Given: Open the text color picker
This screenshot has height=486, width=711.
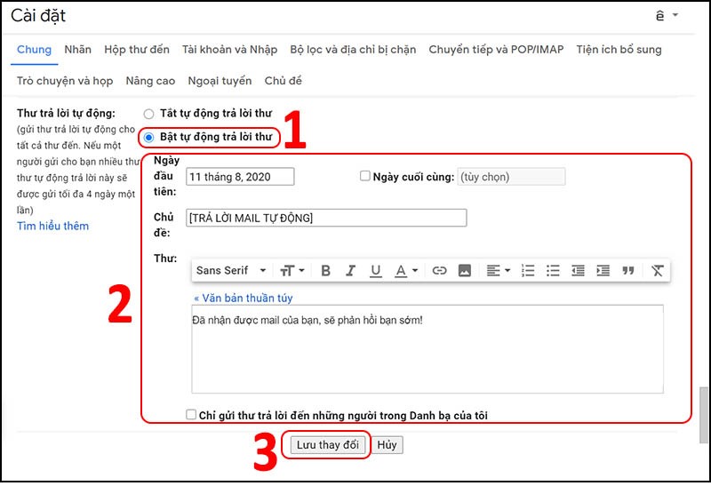Looking at the screenshot, I should [406, 271].
